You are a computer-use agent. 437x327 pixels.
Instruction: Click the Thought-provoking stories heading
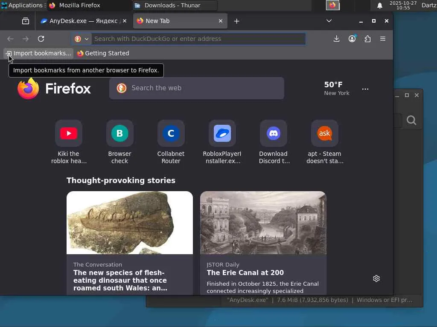pos(121,181)
